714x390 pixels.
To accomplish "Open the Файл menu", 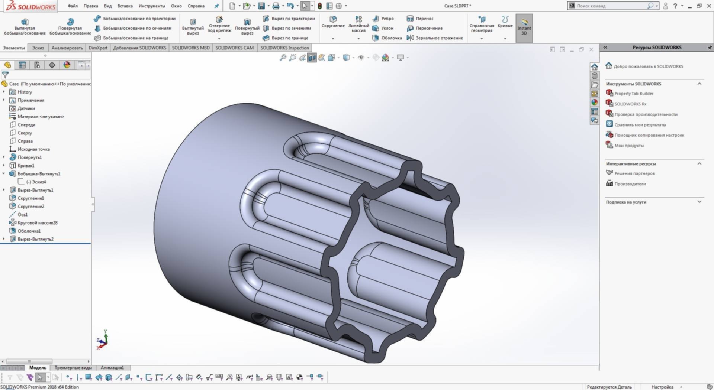I will pyautogui.click(x=73, y=6).
